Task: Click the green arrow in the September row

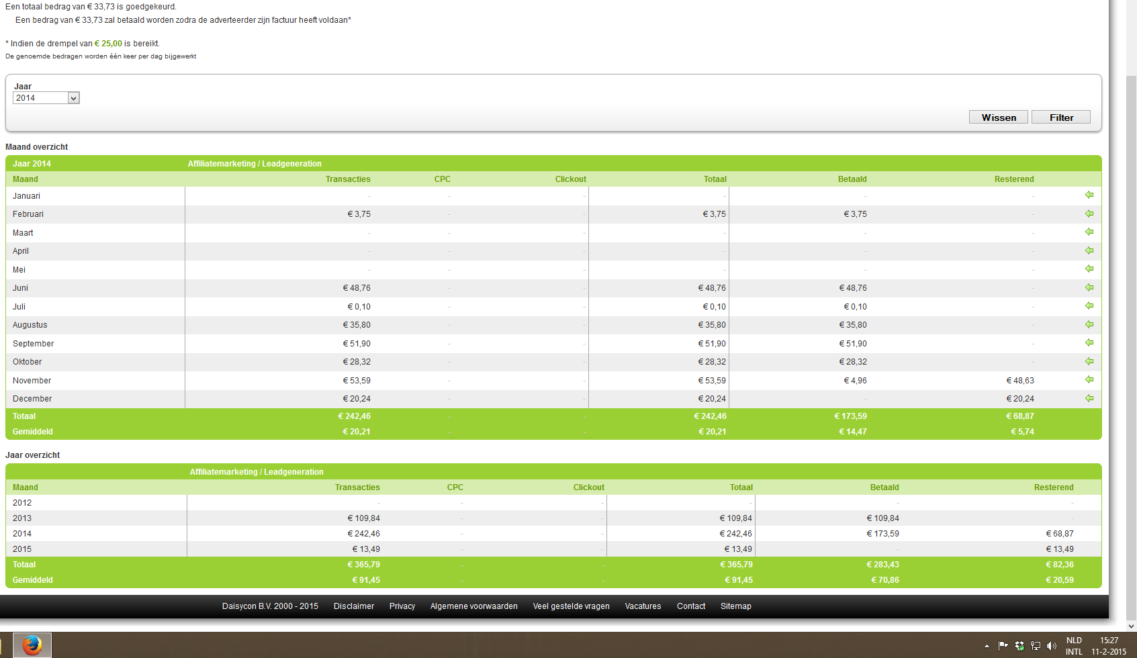Action: coord(1089,342)
